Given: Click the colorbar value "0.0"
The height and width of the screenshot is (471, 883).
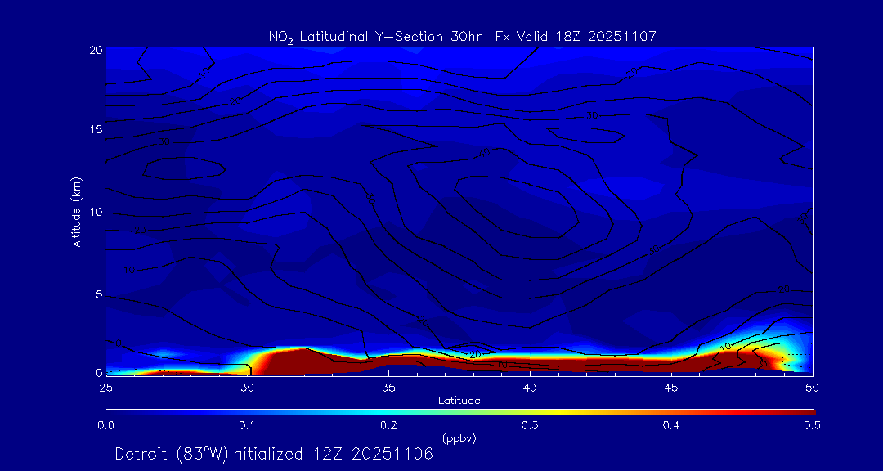Looking at the screenshot, I should pyautogui.click(x=105, y=426).
